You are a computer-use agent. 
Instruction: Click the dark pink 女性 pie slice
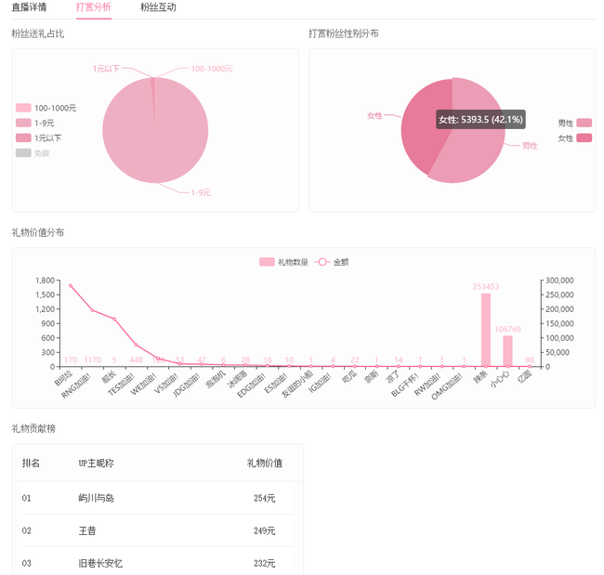coord(418,139)
